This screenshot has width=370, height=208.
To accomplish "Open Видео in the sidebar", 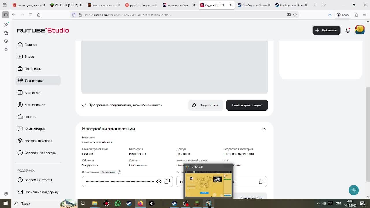I will point(38,57).
